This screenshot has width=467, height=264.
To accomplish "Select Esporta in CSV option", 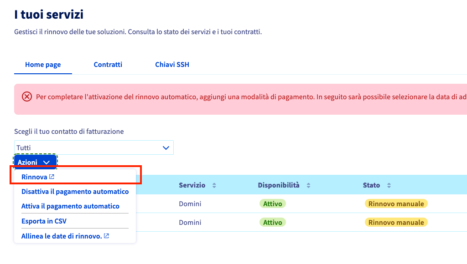I will click(x=44, y=221).
